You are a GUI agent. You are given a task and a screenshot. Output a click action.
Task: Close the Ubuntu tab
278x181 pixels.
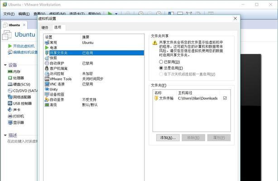[24, 25]
